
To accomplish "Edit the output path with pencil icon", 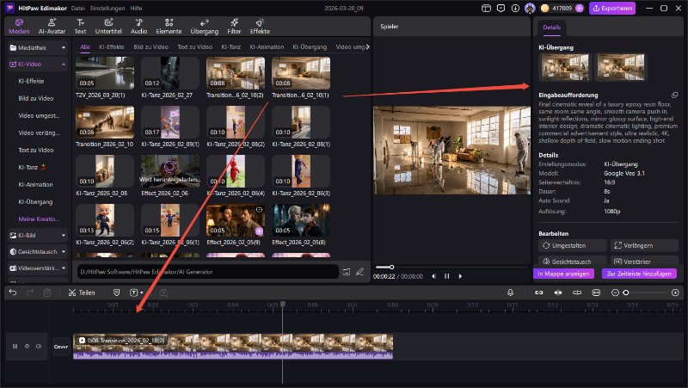I will coord(359,272).
